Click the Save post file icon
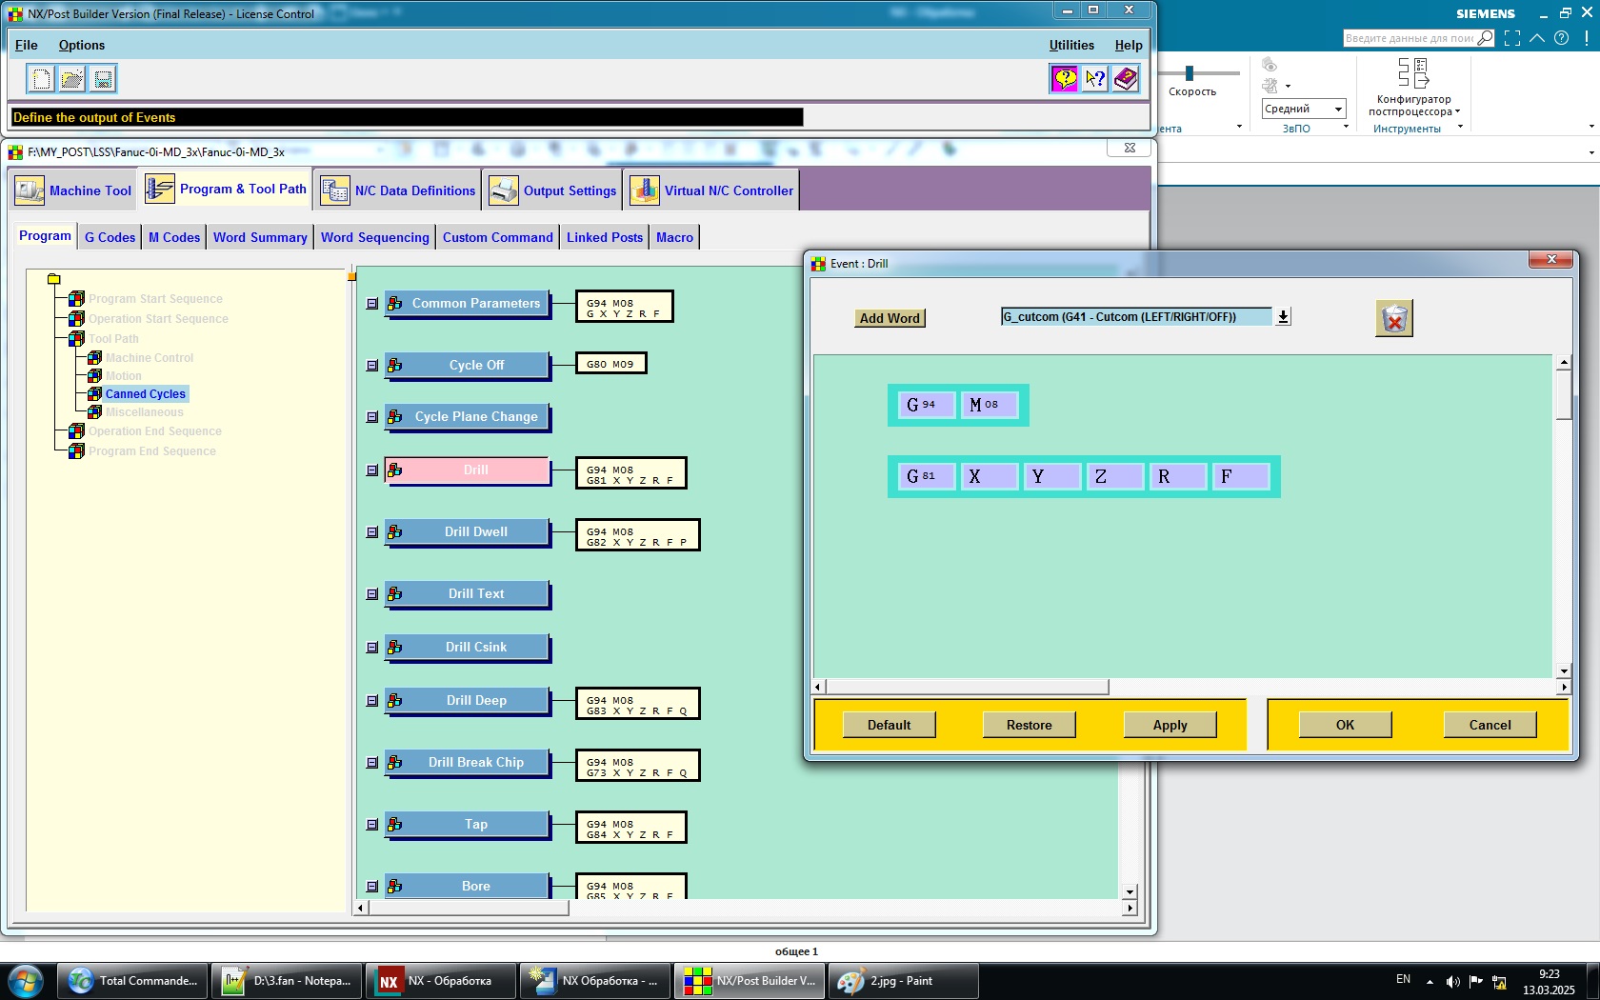 103,79
